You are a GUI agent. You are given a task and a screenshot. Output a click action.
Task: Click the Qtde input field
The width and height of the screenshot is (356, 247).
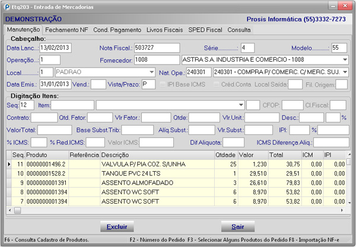(204, 118)
